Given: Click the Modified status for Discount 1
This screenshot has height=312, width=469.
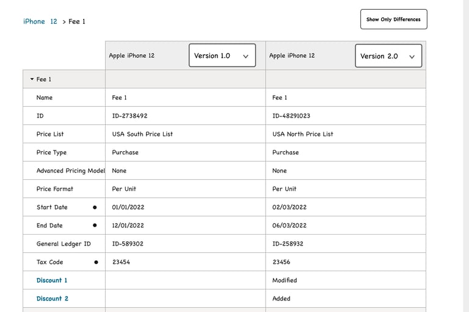Looking at the screenshot, I should [285, 280].
